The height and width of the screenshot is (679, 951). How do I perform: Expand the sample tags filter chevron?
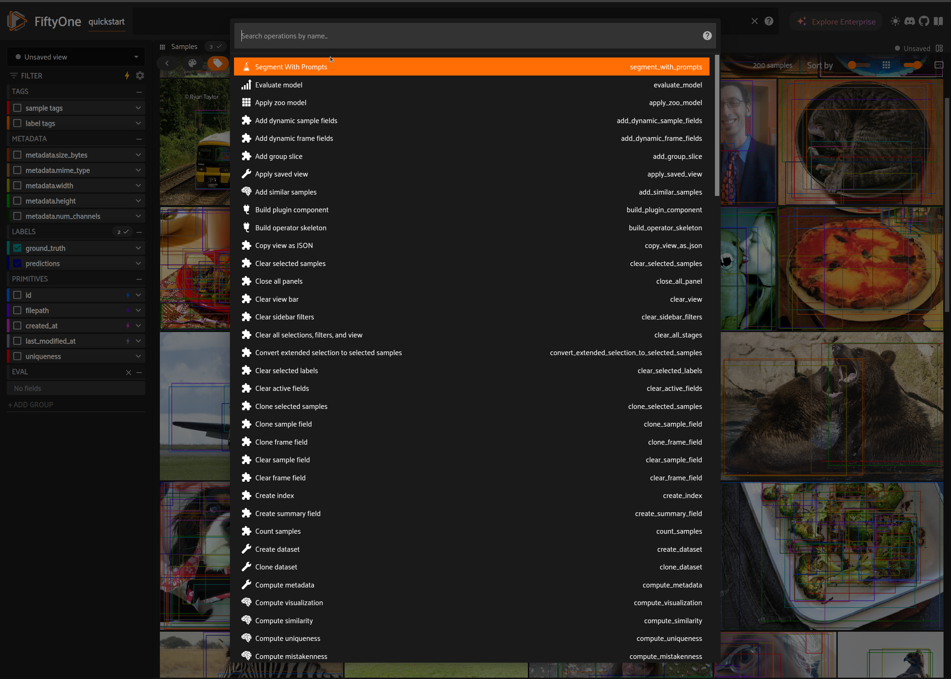[x=138, y=108]
